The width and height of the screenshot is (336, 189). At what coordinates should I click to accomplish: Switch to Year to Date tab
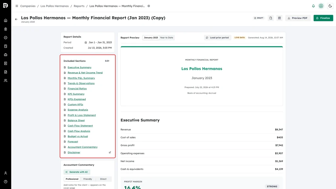[166, 37]
